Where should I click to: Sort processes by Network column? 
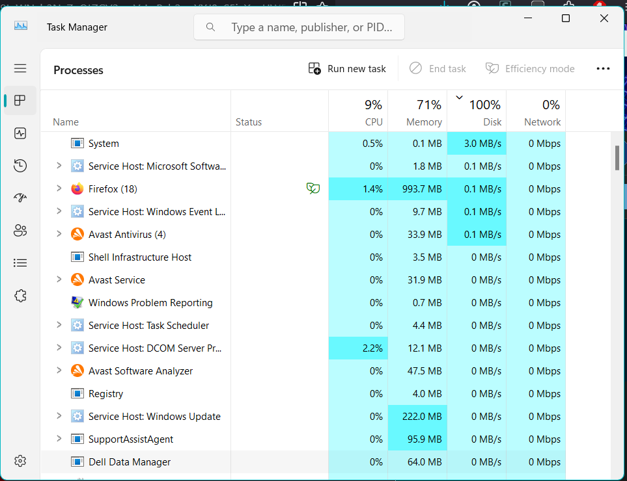tap(536, 111)
